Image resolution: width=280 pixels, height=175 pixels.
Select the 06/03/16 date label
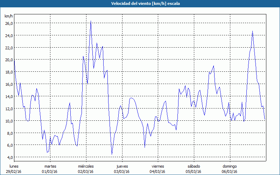tap(229, 171)
